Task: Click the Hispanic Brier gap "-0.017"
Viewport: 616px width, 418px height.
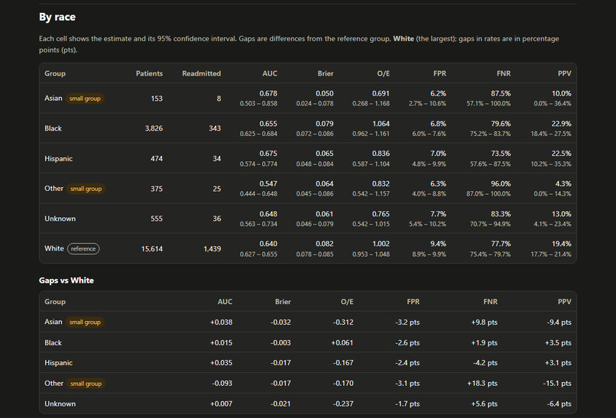Action: pos(280,363)
